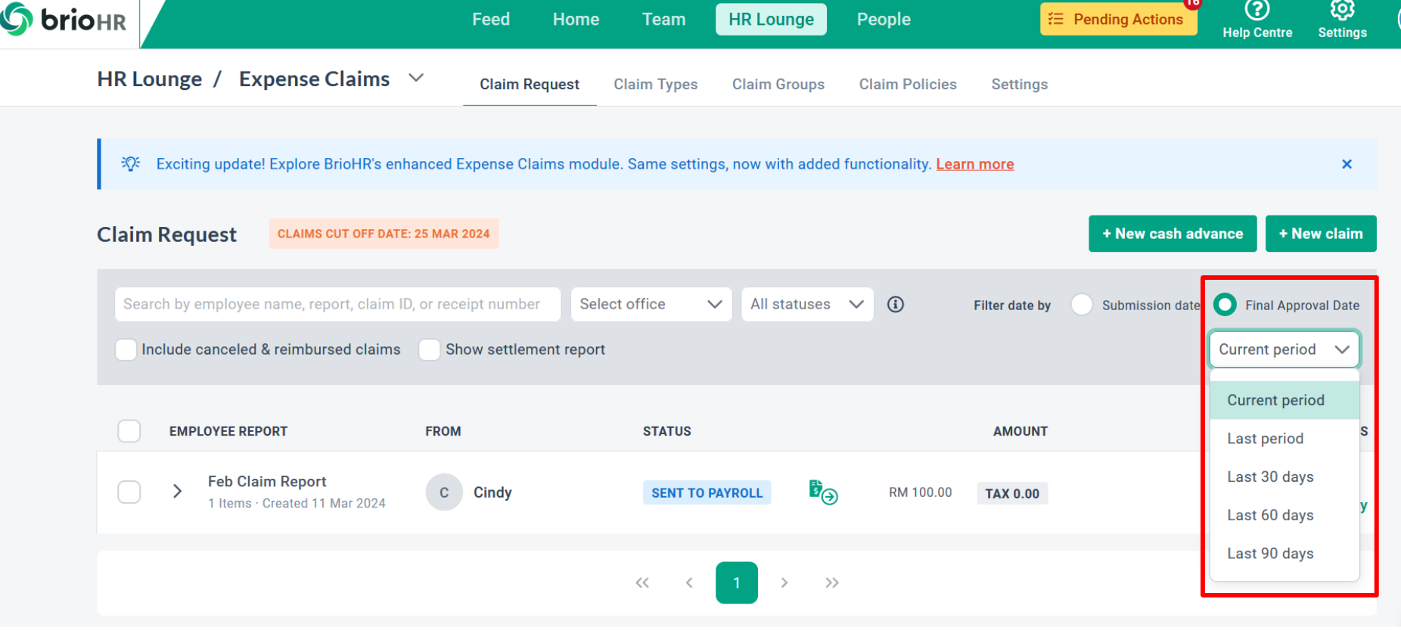Click the name Cindy in the row

coord(492,492)
